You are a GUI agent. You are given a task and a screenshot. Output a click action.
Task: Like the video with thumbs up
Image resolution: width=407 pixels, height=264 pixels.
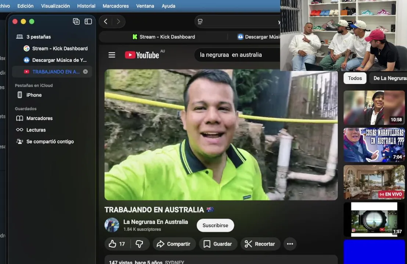coord(117,244)
